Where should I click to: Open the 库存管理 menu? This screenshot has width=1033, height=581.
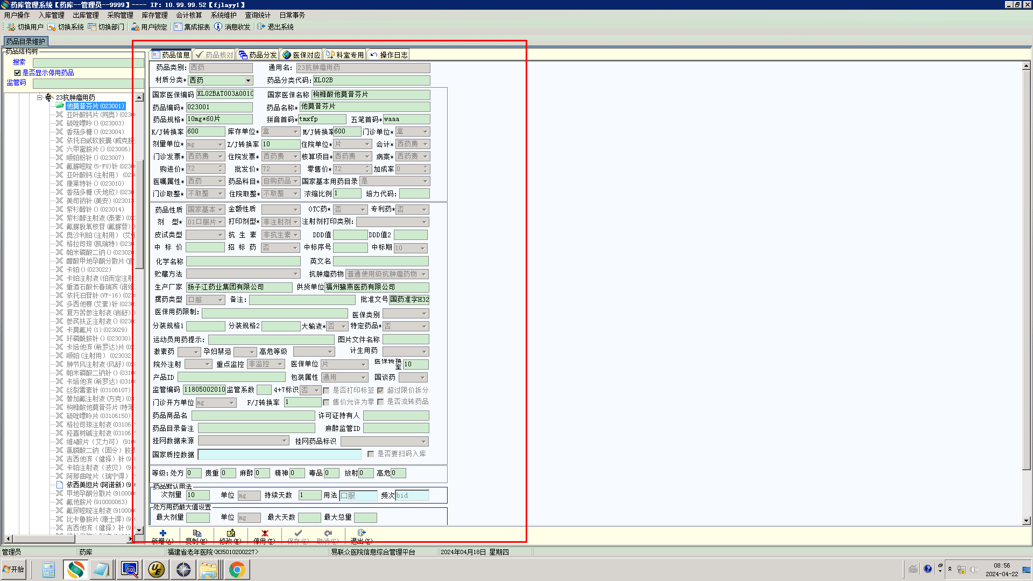pos(154,15)
